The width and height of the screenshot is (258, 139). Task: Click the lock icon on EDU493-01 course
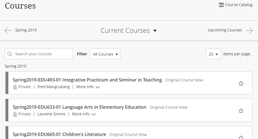(15, 87)
